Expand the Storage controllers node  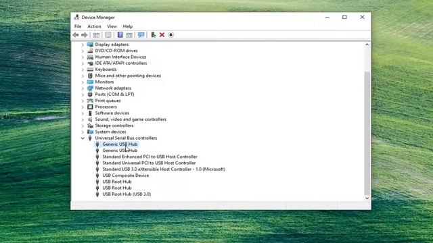(x=83, y=126)
